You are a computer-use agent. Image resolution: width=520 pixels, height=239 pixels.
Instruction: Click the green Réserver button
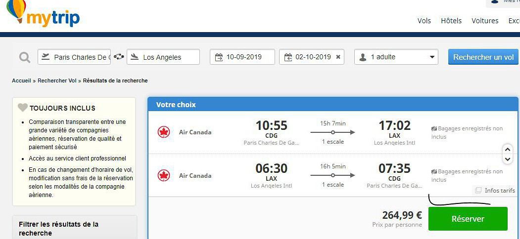468,219
